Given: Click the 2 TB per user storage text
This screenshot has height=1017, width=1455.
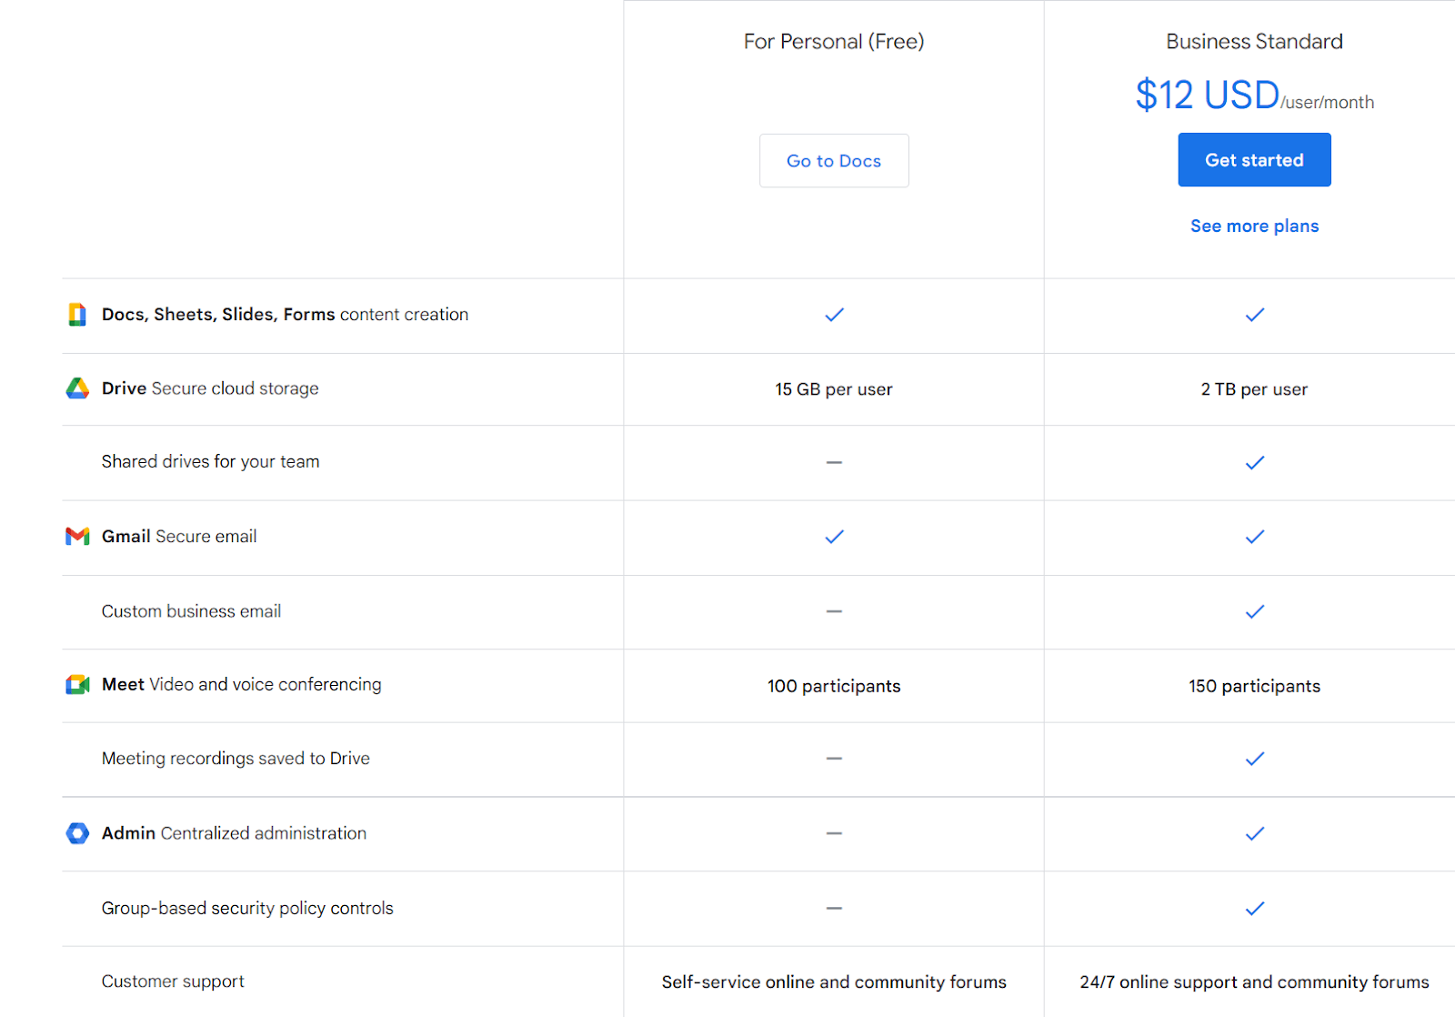Looking at the screenshot, I should (1254, 389).
